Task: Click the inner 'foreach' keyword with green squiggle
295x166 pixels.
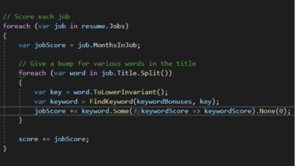Action: point(32,73)
